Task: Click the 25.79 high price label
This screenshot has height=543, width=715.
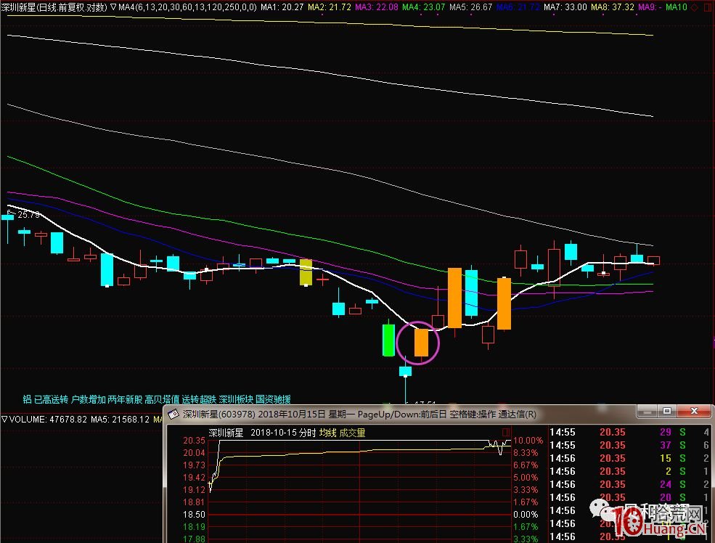Action: click(x=29, y=215)
